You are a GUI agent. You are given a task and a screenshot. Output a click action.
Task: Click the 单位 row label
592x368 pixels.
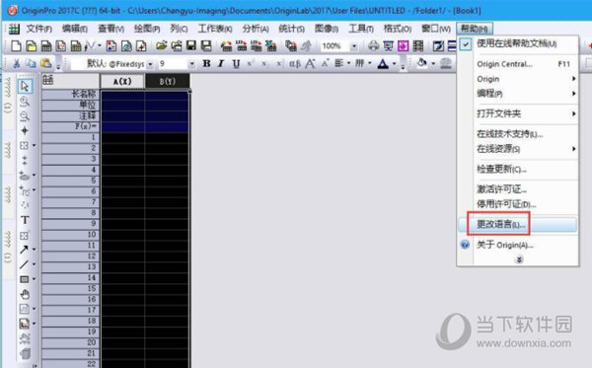coord(70,105)
